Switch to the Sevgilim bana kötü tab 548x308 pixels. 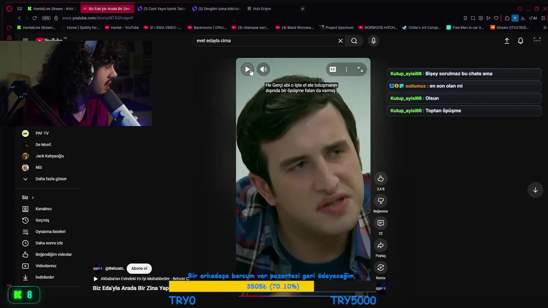[x=216, y=9]
